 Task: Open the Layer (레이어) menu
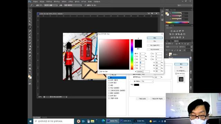57,1
